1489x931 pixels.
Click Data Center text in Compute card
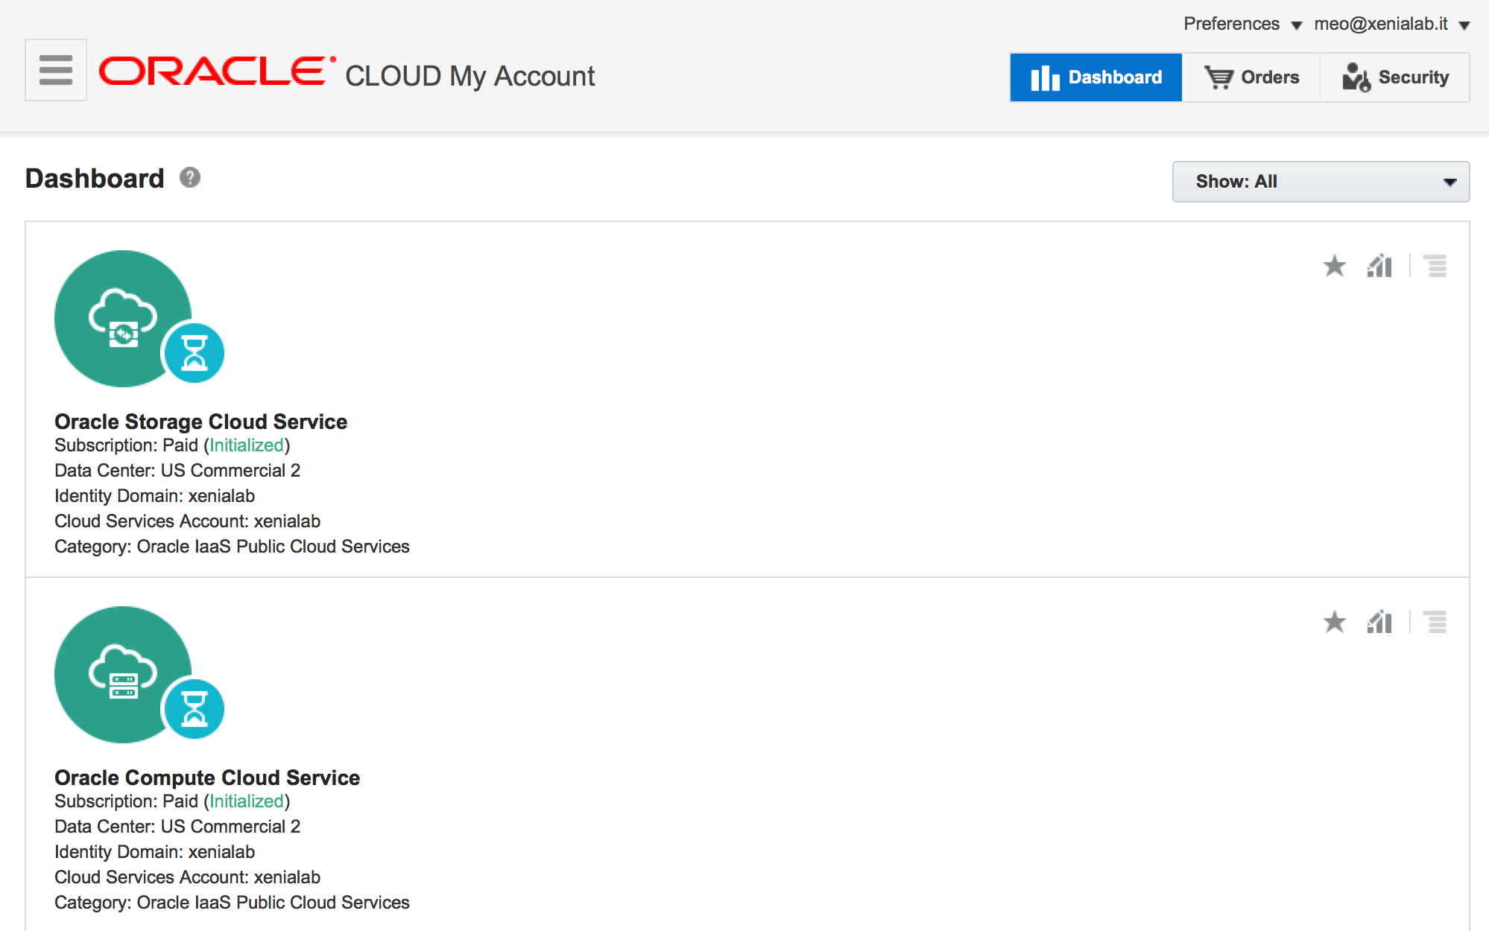click(x=177, y=827)
